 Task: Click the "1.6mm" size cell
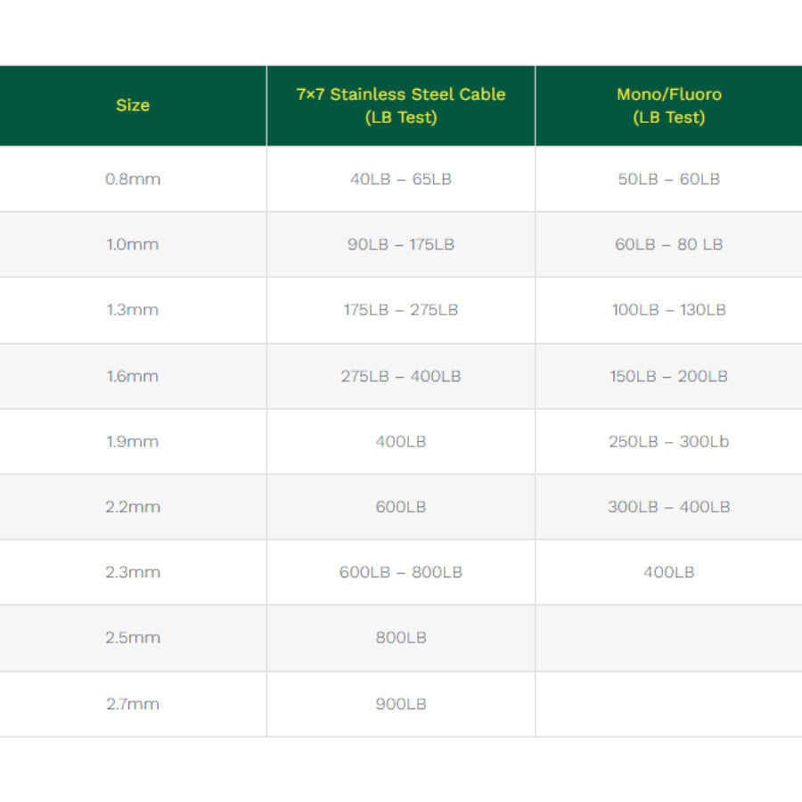[133, 376]
